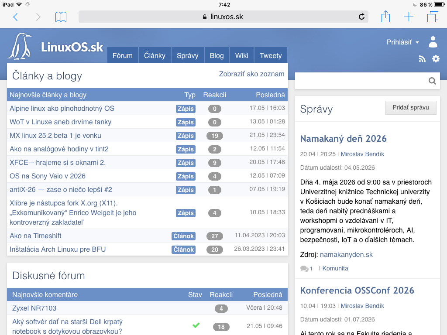Image resolution: width=447 pixels, height=335 pixels.
Task: Open the Ako na Timeshift article
Action: point(35,236)
